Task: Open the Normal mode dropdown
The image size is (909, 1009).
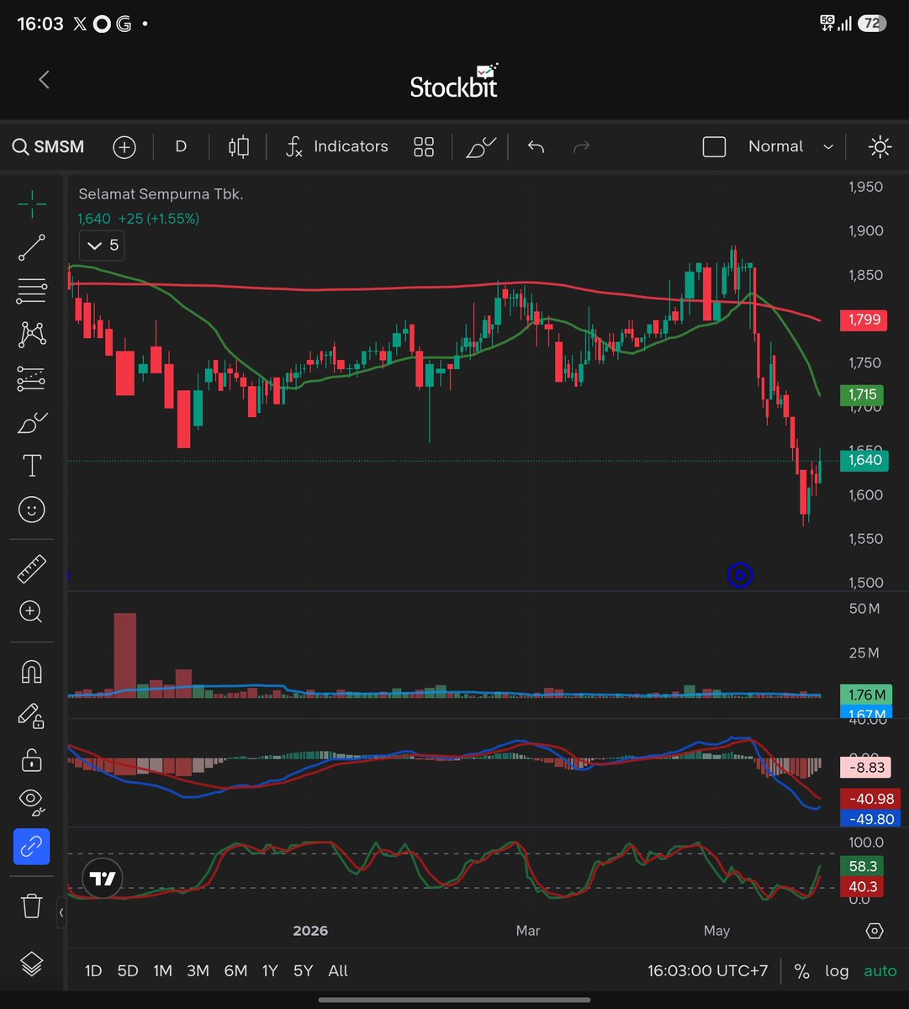Action: click(790, 147)
